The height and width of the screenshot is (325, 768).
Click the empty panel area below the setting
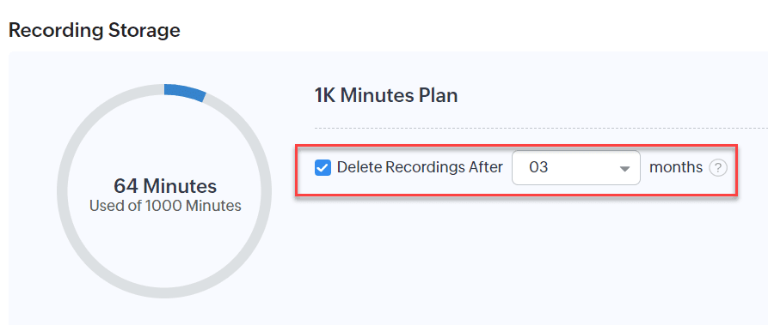click(x=514, y=259)
